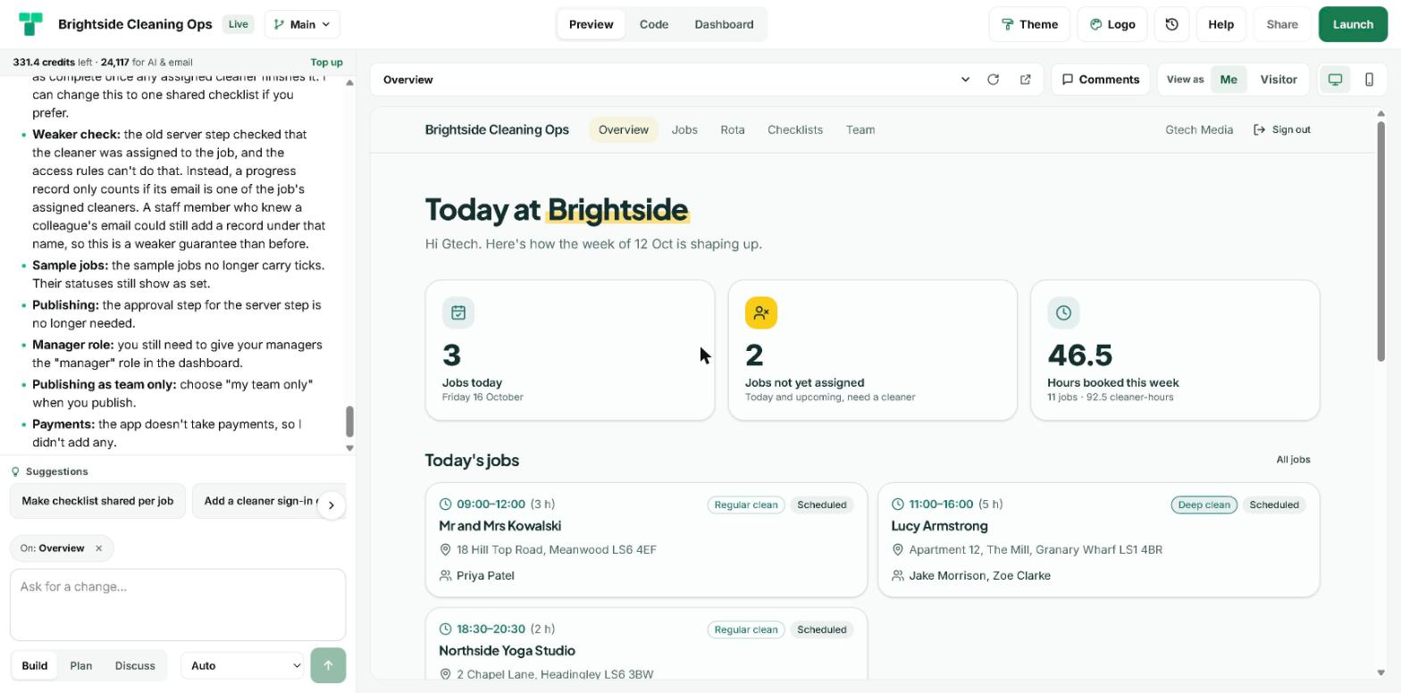
Task: Select Discuss mode
Action: coord(135,665)
